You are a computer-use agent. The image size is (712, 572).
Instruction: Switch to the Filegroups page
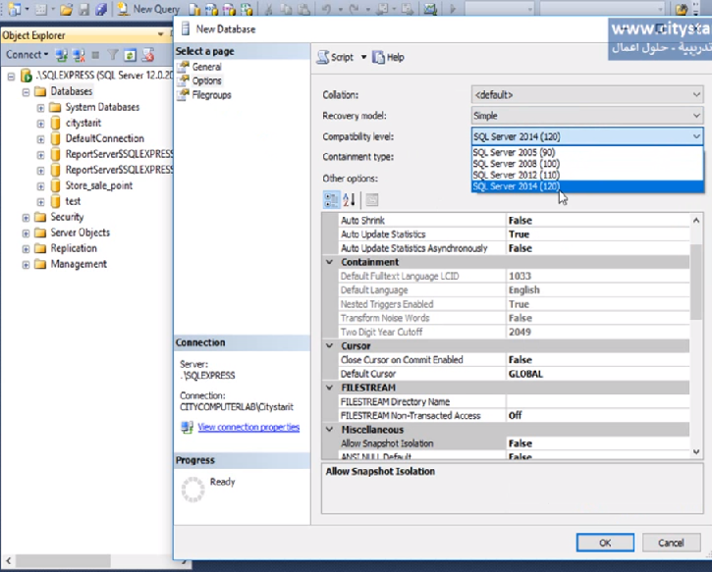(211, 95)
